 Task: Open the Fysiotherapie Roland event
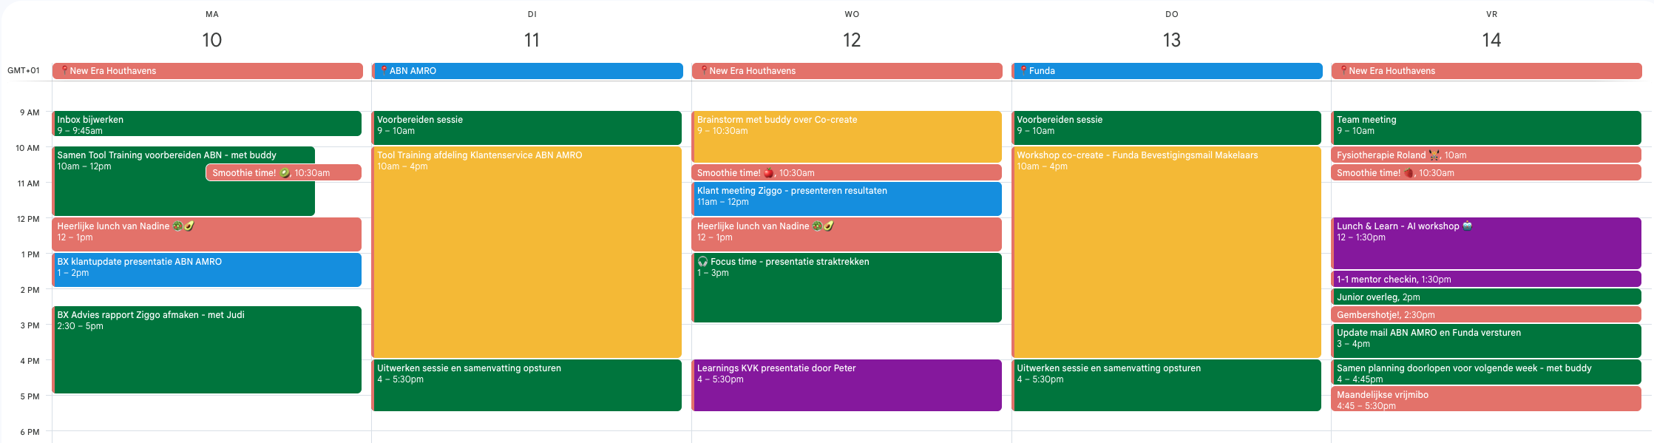1486,155
